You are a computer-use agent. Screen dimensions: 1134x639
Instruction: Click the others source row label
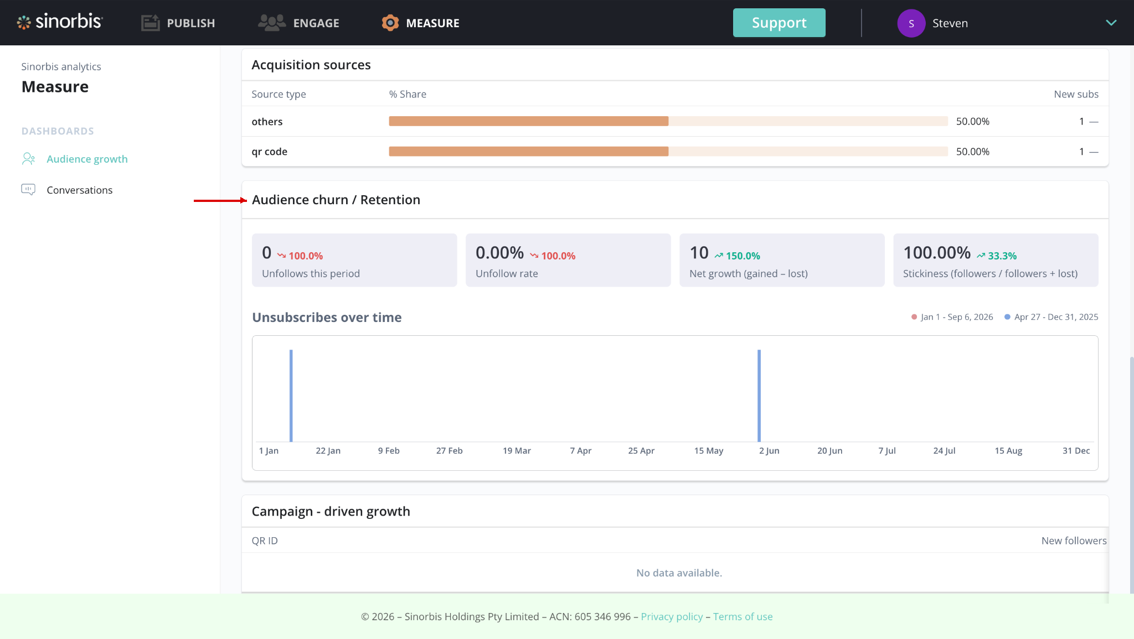click(267, 122)
